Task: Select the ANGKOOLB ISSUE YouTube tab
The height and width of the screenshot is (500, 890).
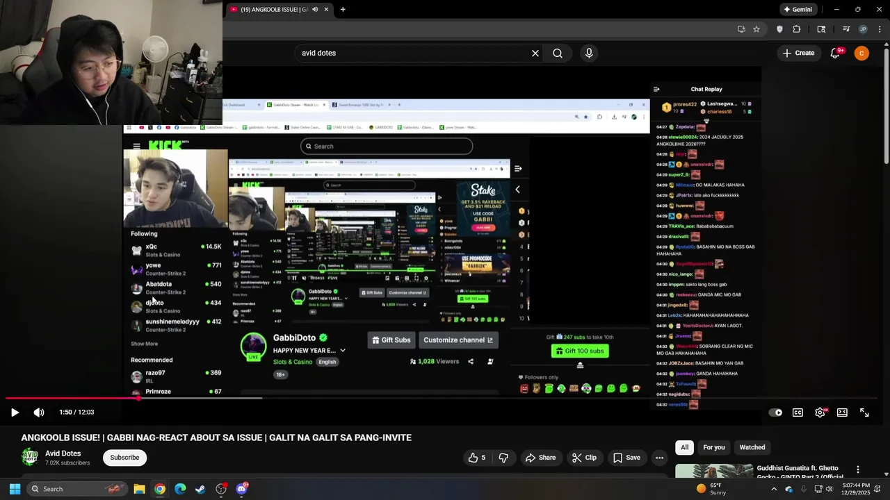Action: pos(278,10)
